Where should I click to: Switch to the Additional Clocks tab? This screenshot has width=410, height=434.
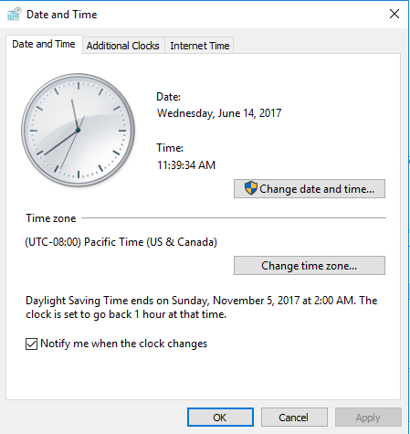click(x=123, y=46)
